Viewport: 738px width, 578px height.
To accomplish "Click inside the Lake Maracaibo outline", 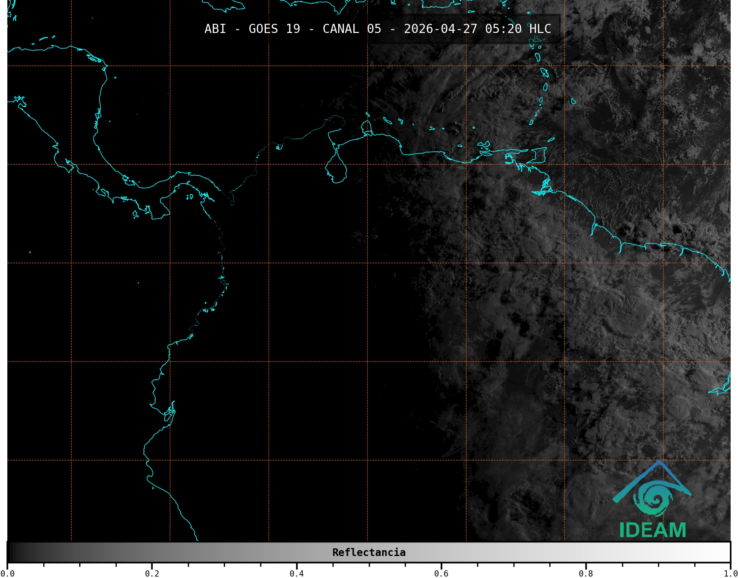I will 336,169.
